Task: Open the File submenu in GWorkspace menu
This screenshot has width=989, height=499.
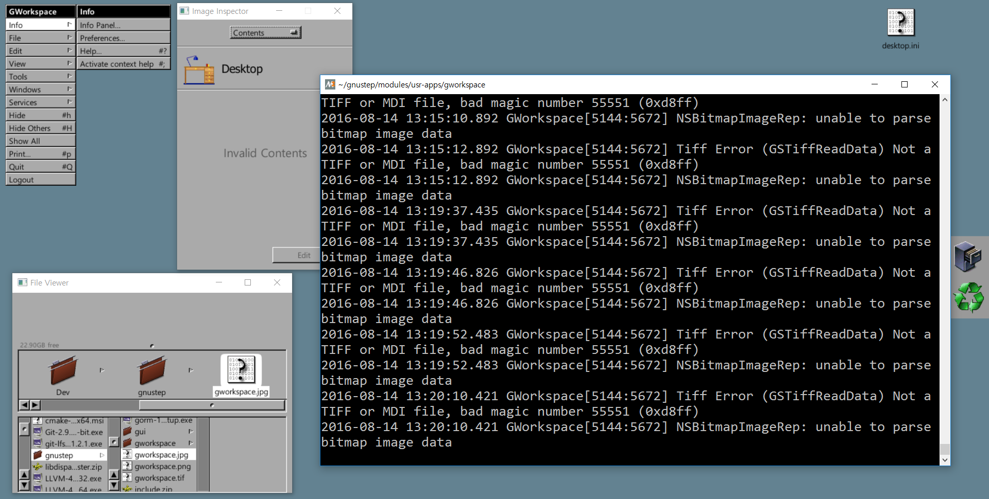Action: tap(41, 38)
